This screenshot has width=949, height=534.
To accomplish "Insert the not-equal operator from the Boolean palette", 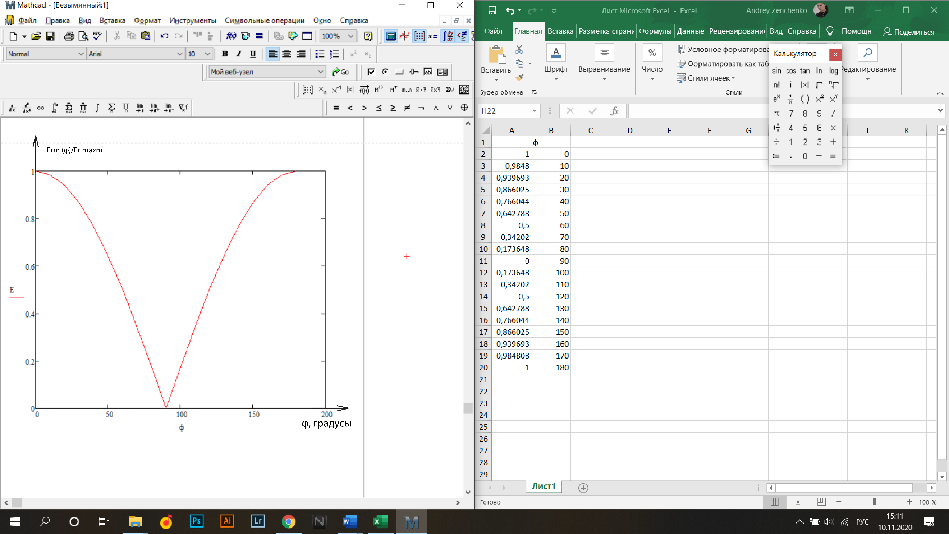I will (x=407, y=108).
